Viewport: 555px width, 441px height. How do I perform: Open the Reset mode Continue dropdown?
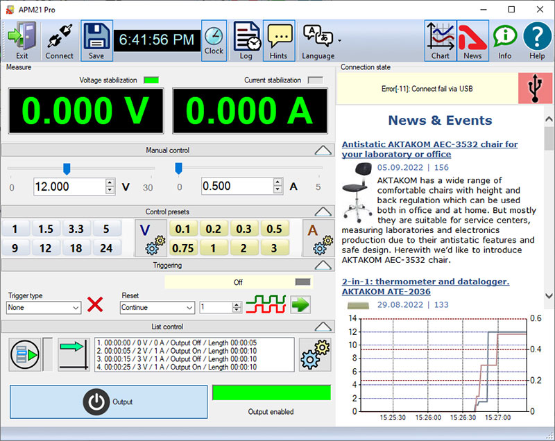pyautogui.click(x=157, y=307)
